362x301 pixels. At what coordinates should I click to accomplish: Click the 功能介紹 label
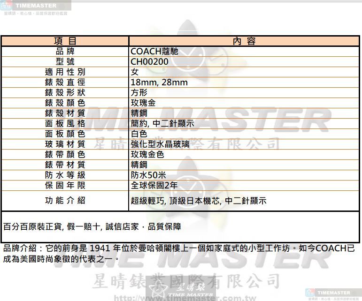coord(65,200)
